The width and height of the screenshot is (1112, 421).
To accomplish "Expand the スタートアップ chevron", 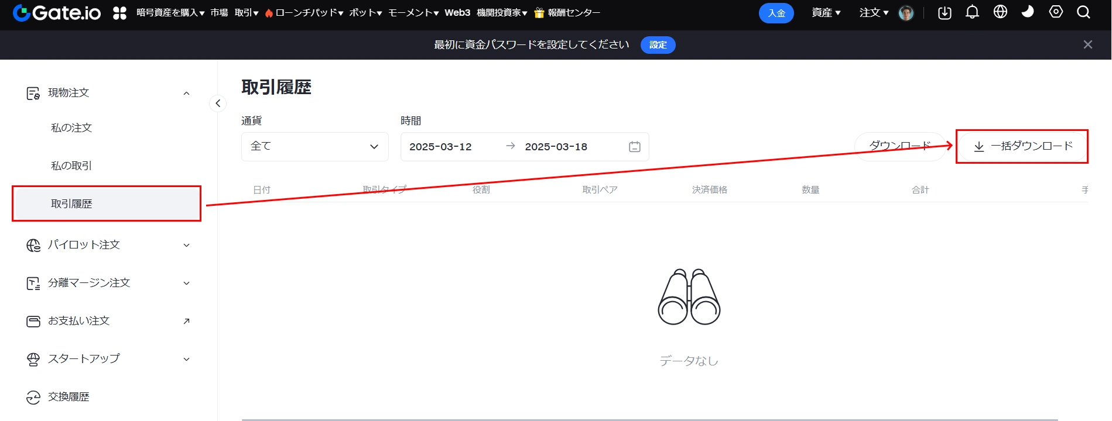I will (186, 359).
